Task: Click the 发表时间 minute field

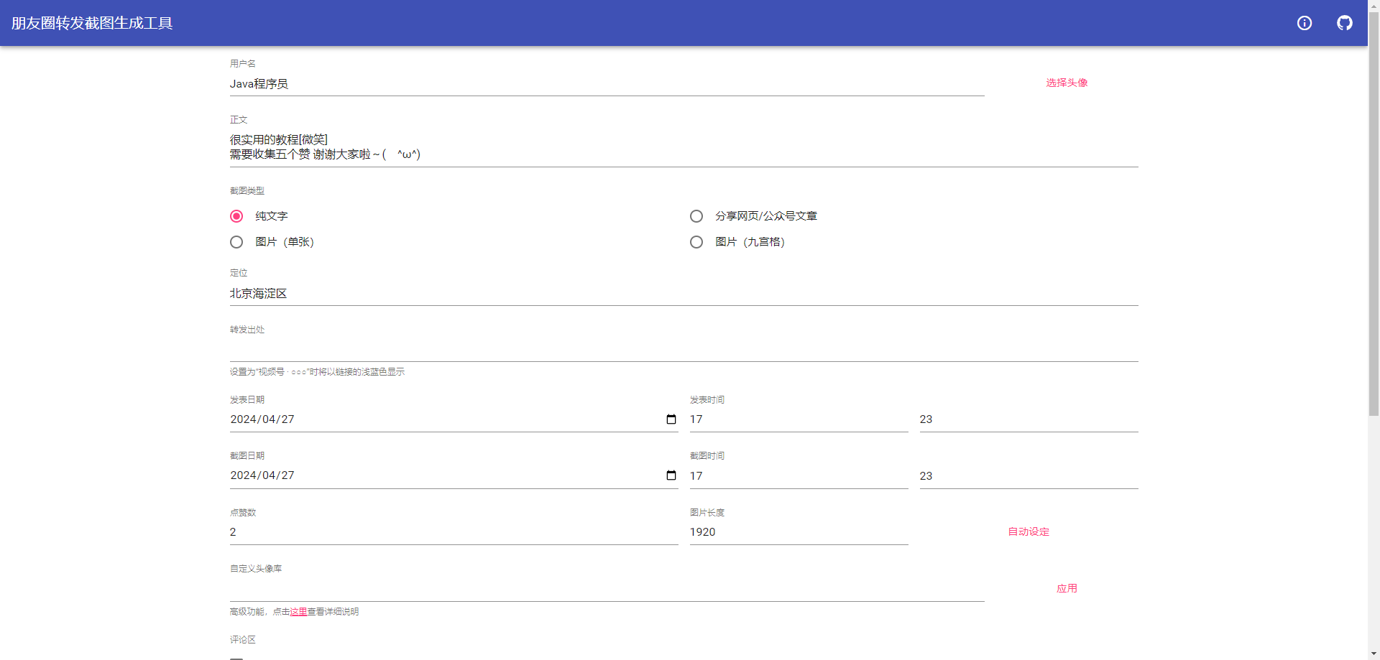Action: point(1029,419)
